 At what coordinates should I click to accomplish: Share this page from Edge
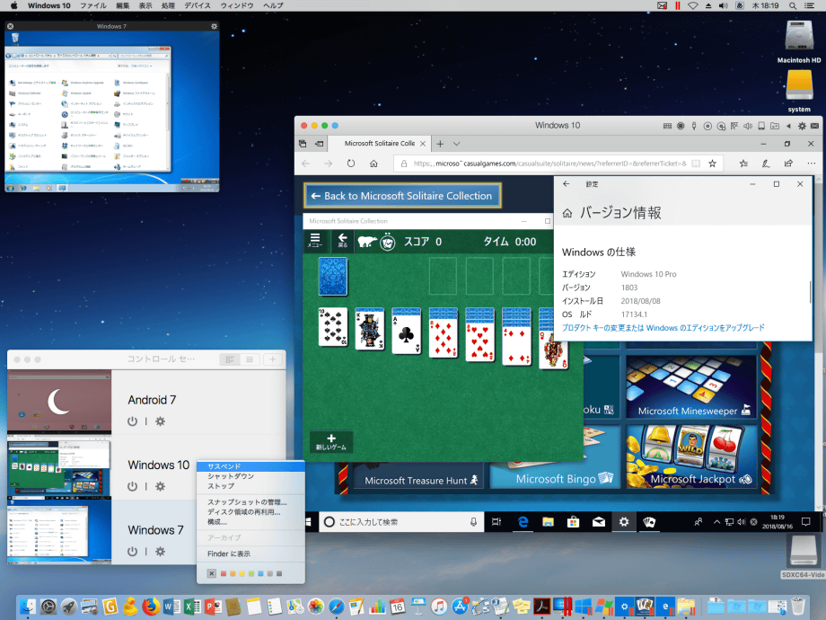(788, 164)
